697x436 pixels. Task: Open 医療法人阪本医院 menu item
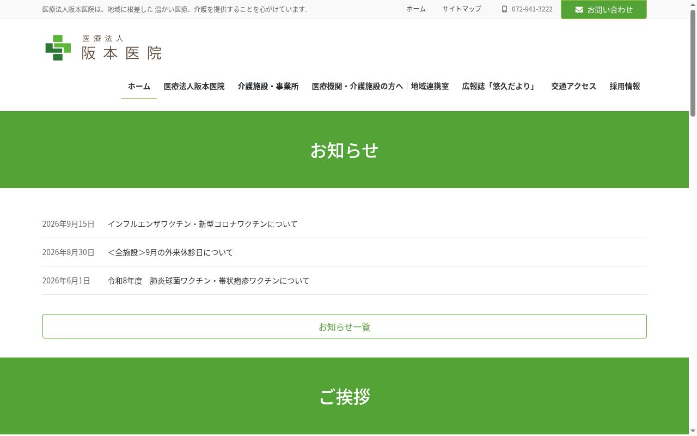pos(194,86)
